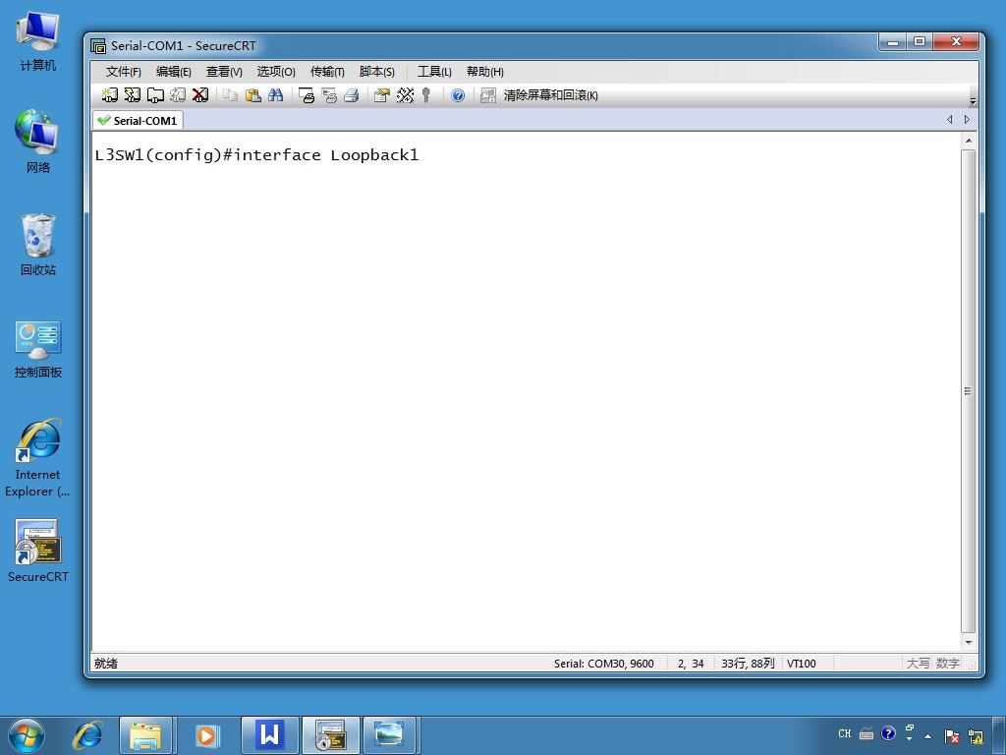Screen dimensions: 1006x755
Task: Click the 大写 caps lock indicator
Action: 918,664
